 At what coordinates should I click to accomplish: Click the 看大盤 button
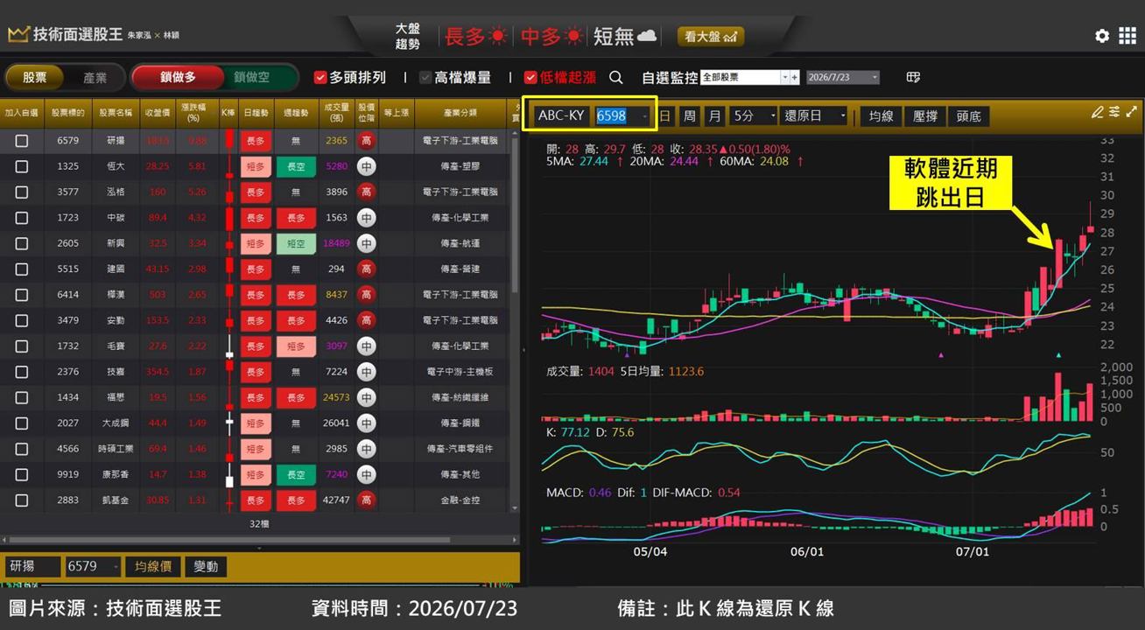coord(710,36)
